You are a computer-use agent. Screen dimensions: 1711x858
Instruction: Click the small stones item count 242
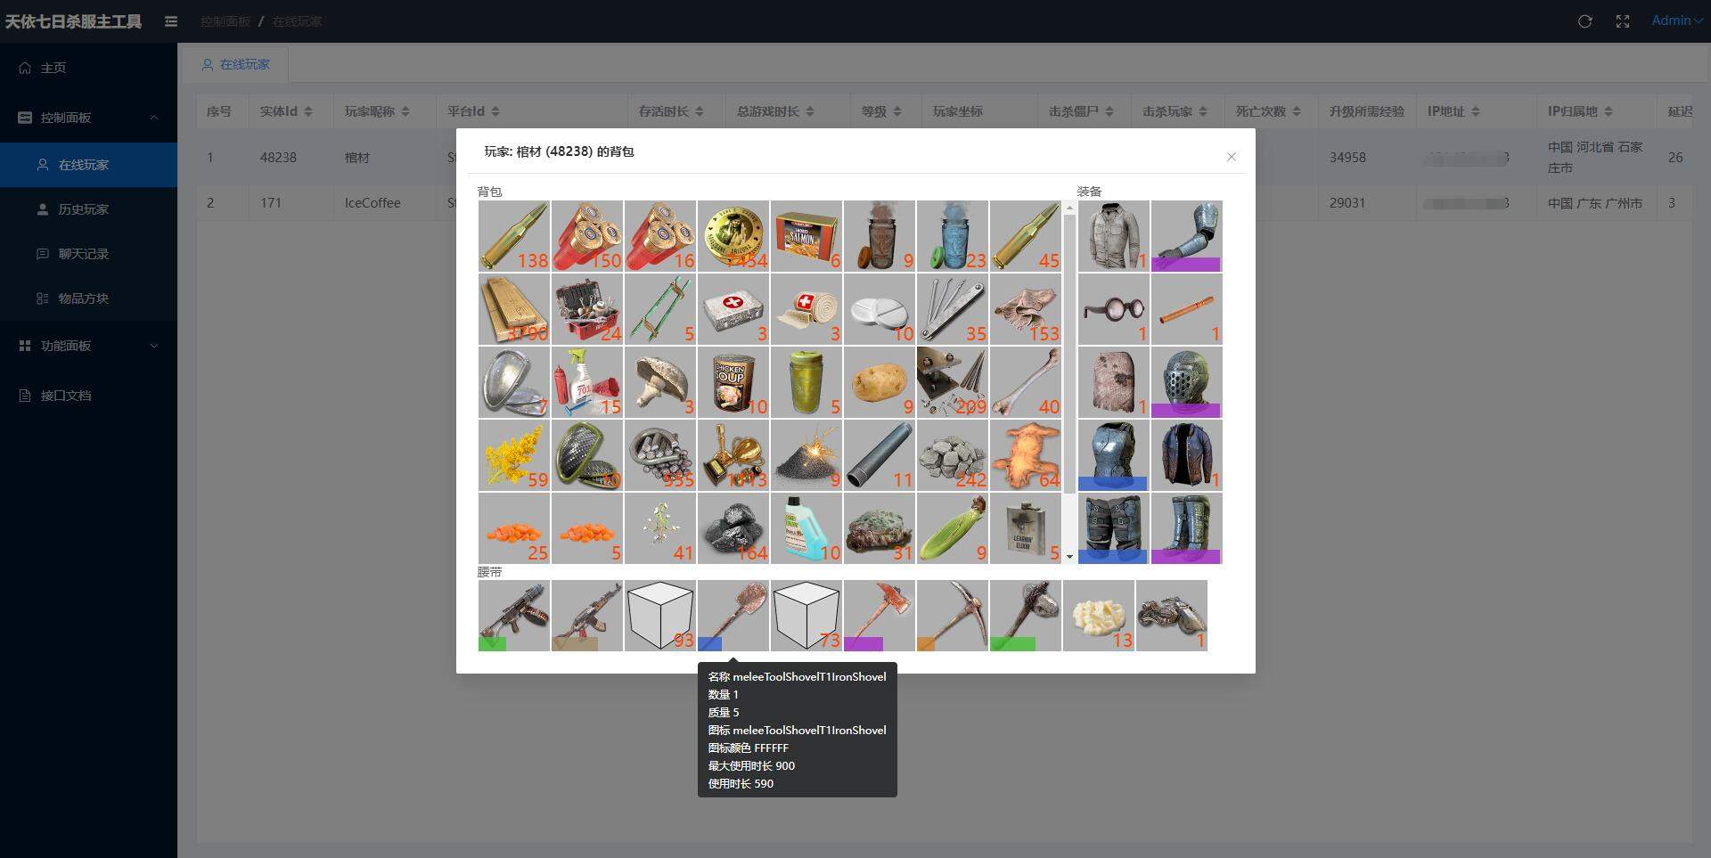(x=953, y=455)
